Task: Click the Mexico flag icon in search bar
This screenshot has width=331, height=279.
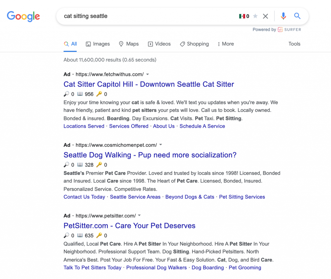Action: click(242, 16)
